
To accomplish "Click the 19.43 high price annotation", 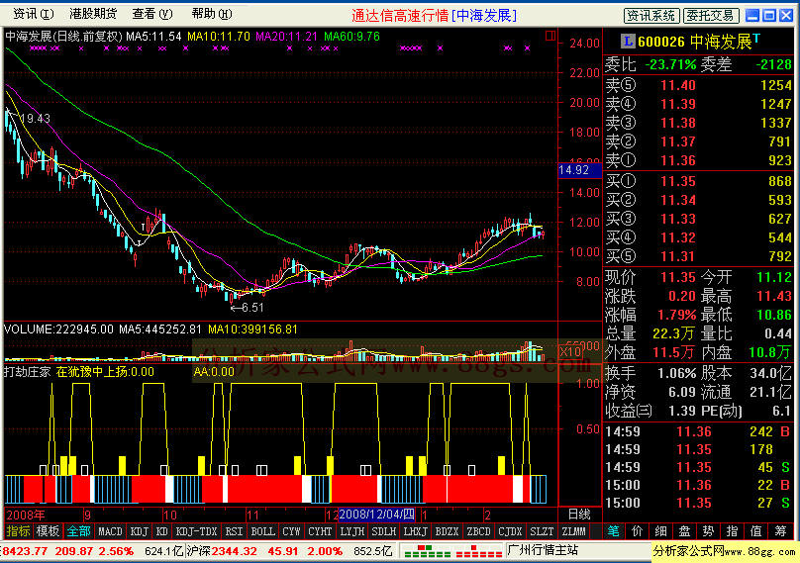I will click(36, 119).
